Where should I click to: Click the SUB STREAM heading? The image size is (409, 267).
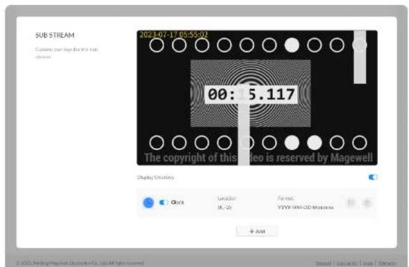click(x=55, y=35)
